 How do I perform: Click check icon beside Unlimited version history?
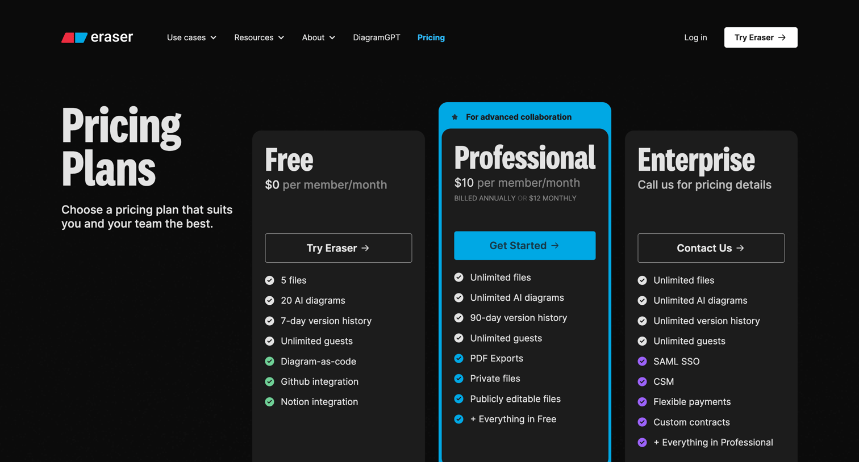click(643, 321)
